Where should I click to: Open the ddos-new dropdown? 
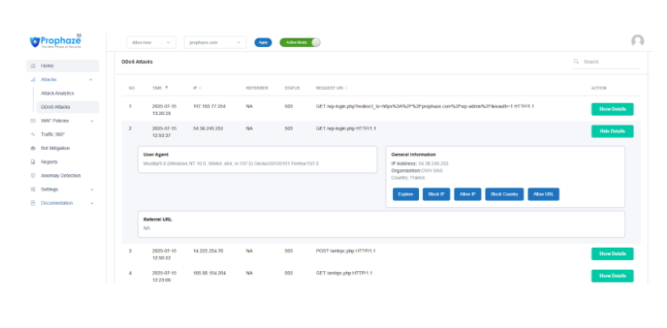pos(151,42)
